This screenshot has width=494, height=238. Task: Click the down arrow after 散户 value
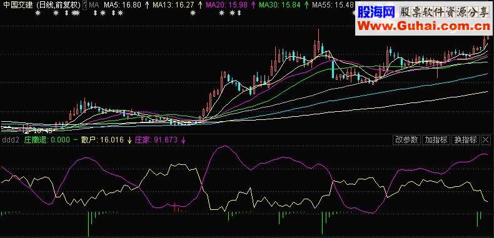(129, 140)
